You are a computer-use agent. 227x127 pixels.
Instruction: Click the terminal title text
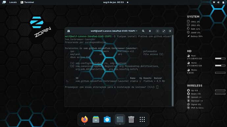114,31
